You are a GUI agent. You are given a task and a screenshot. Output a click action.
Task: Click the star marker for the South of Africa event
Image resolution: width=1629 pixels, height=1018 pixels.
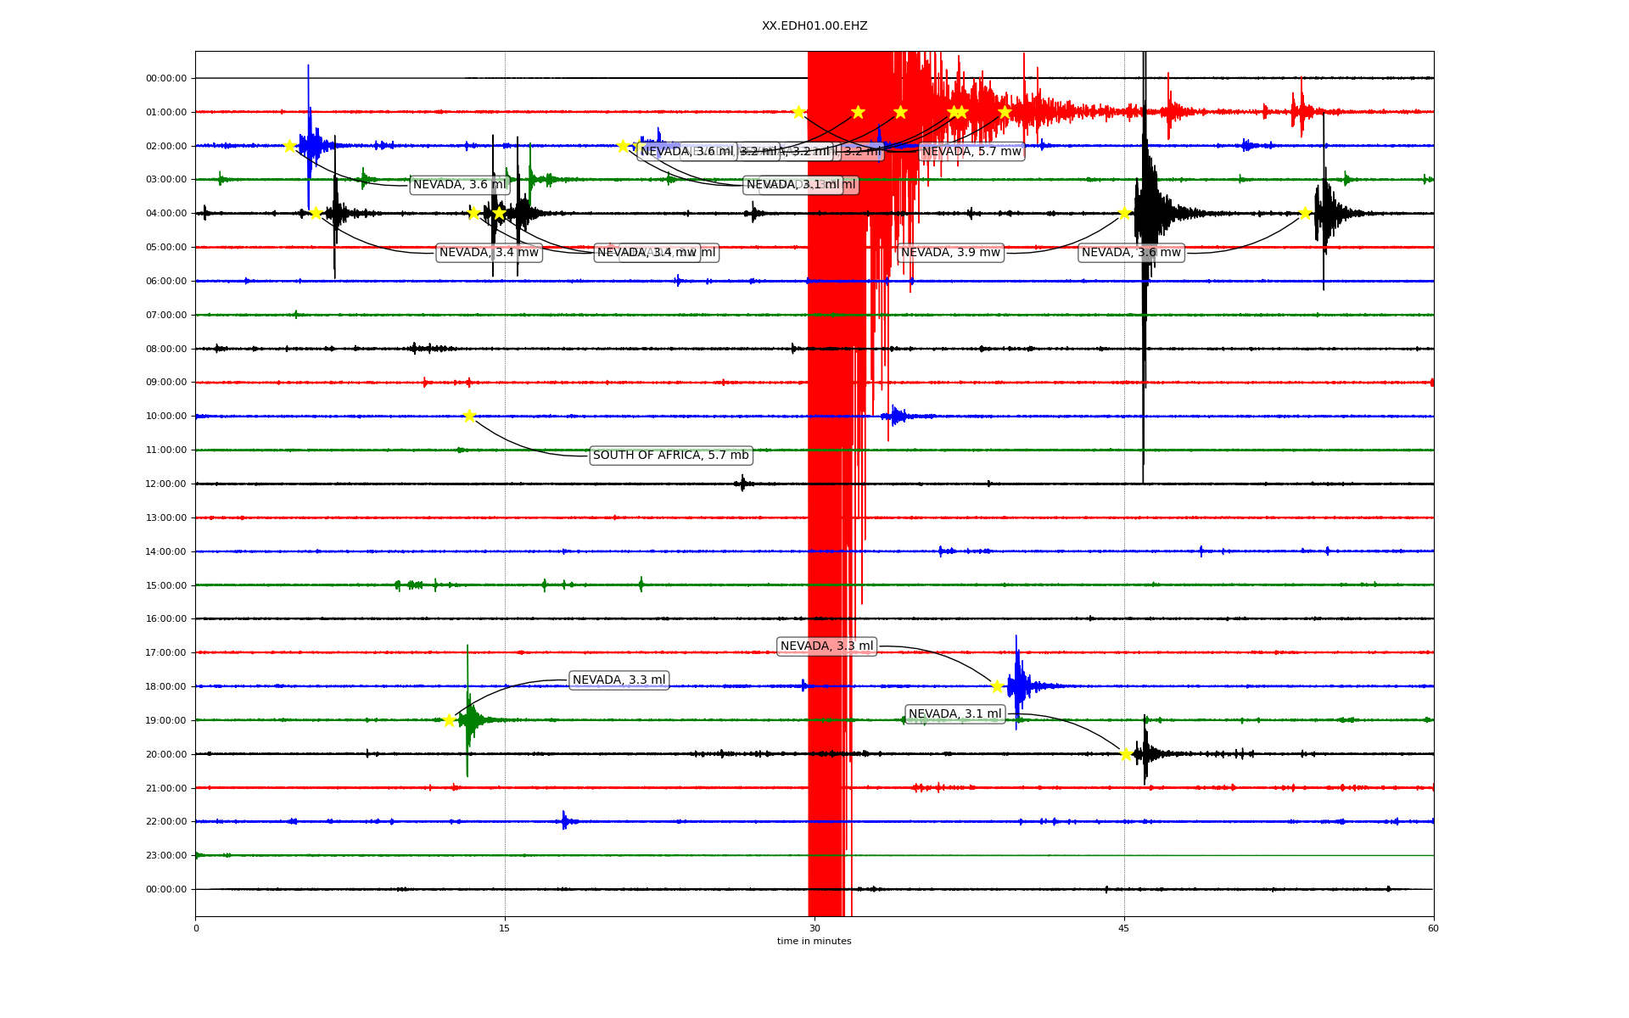pyautogui.click(x=469, y=416)
